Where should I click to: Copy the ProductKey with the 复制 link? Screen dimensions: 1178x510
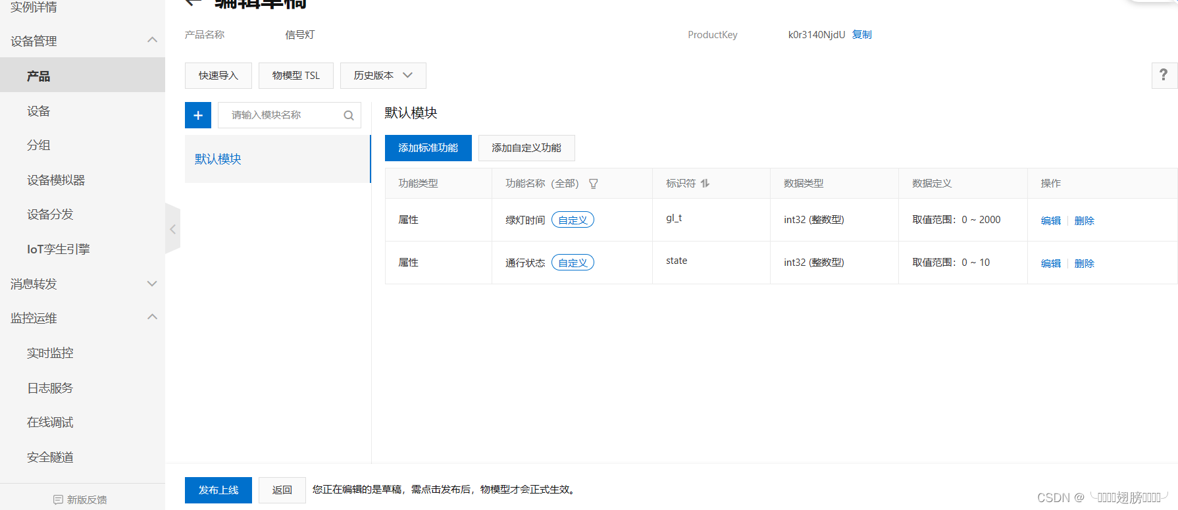coord(862,34)
